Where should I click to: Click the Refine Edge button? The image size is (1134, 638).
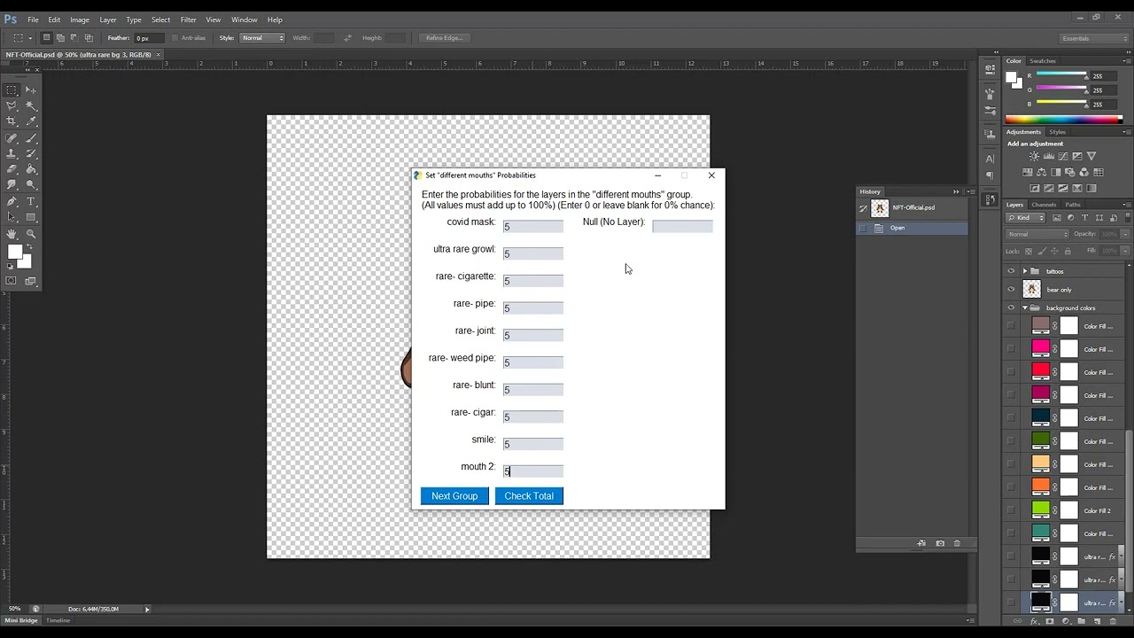[x=444, y=38]
